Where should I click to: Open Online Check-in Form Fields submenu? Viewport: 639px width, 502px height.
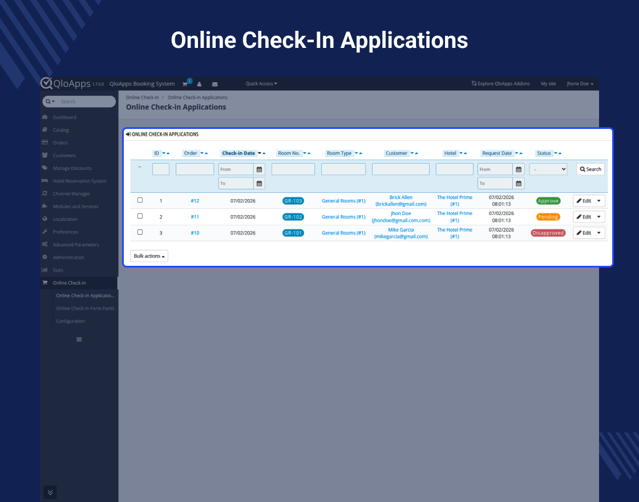(85, 309)
